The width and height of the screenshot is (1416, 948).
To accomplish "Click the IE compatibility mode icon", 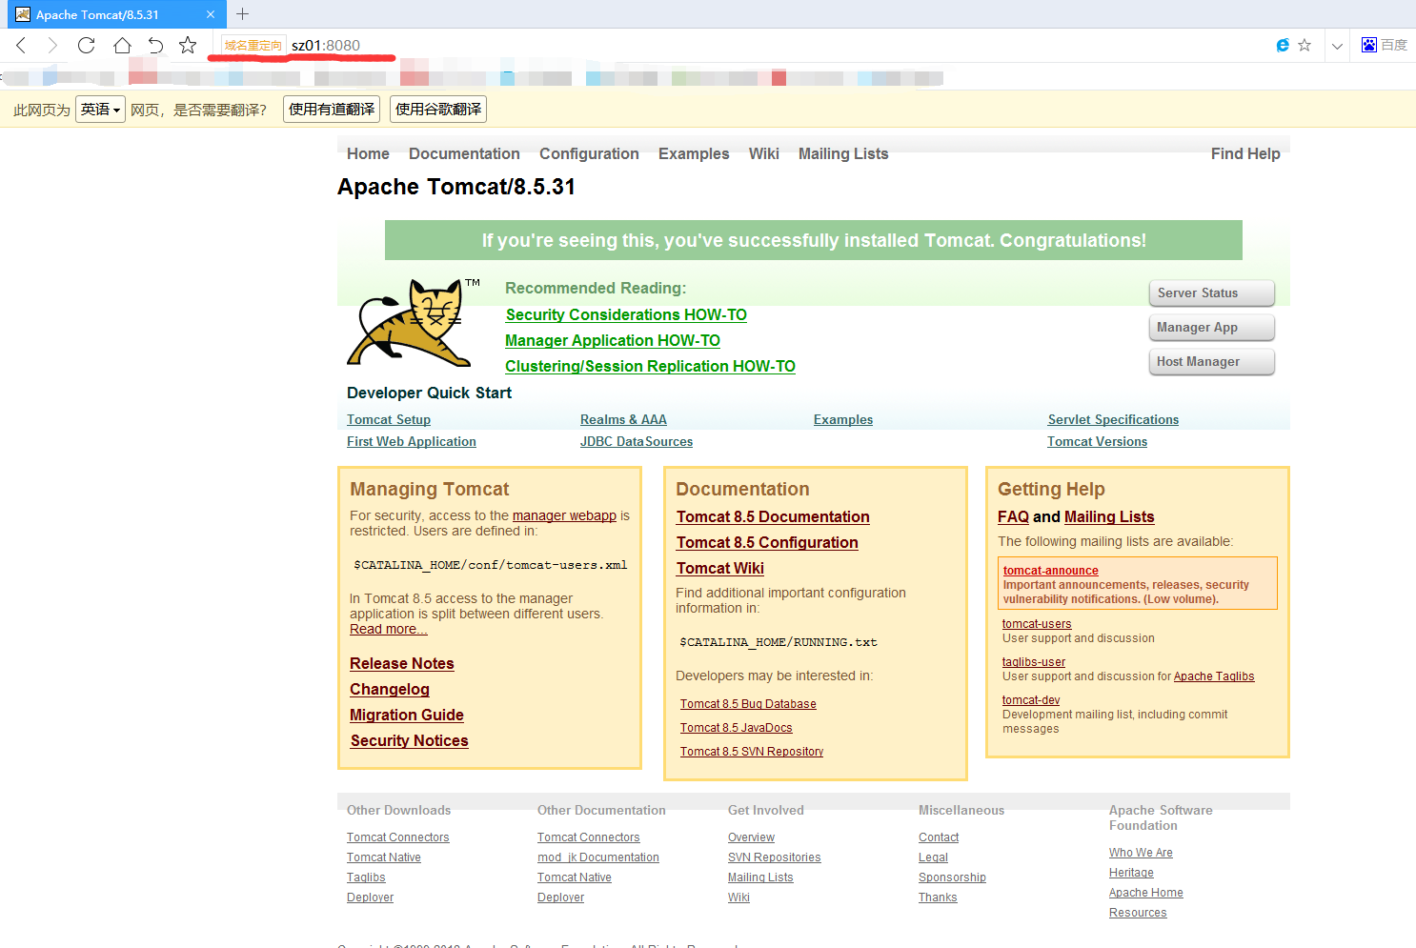I will click(1283, 45).
